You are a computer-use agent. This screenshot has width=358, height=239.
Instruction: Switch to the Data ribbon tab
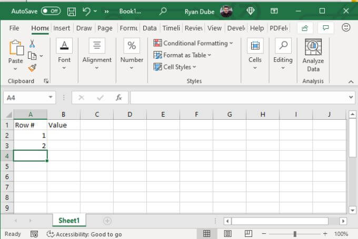(150, 28)
